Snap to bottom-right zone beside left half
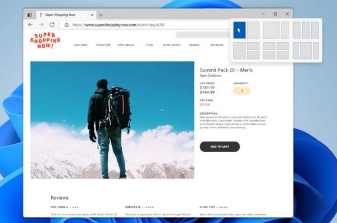 coord(253,55)
